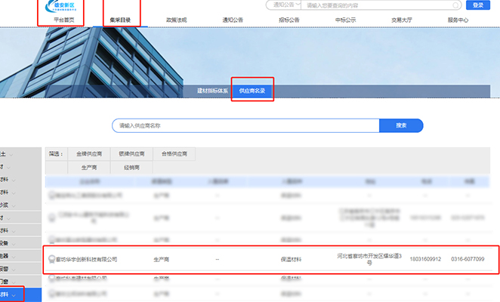Expand the highlighted bottom sidebar category chevron
This screenshot has height=302, width=500.
coord(14,294)
